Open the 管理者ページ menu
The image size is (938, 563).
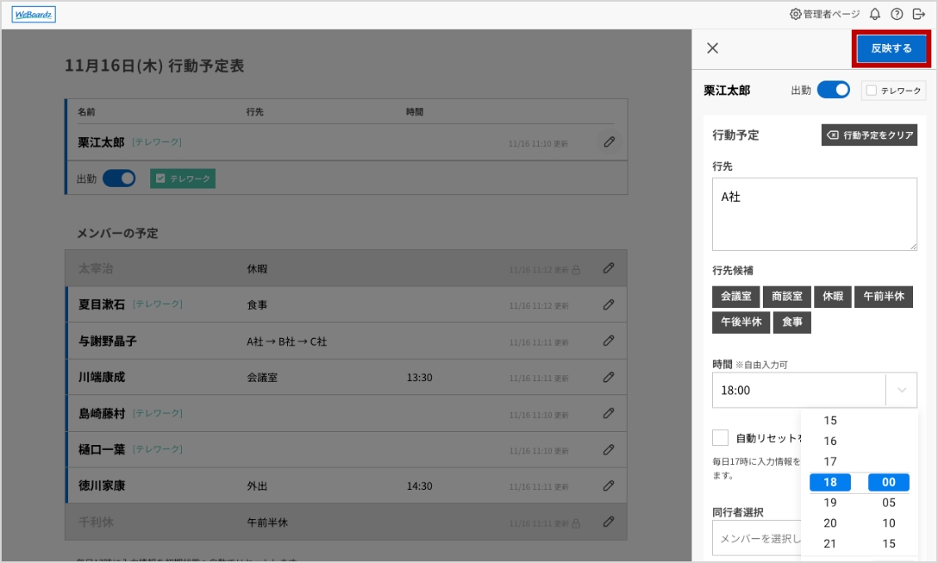pos(824,14)
